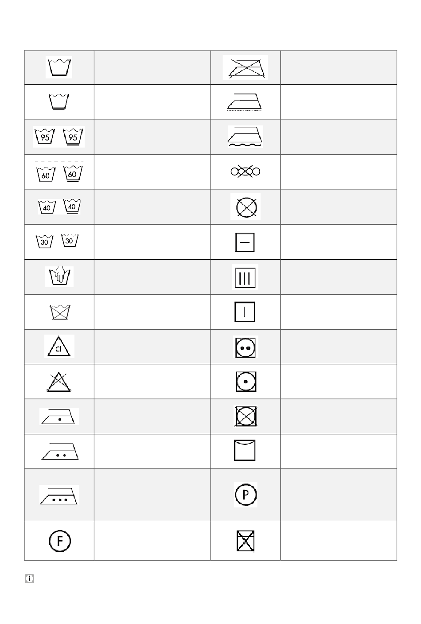Click the dry flat square symbol
This screenshot has width=421, height=624.
(x=246, y=242)
